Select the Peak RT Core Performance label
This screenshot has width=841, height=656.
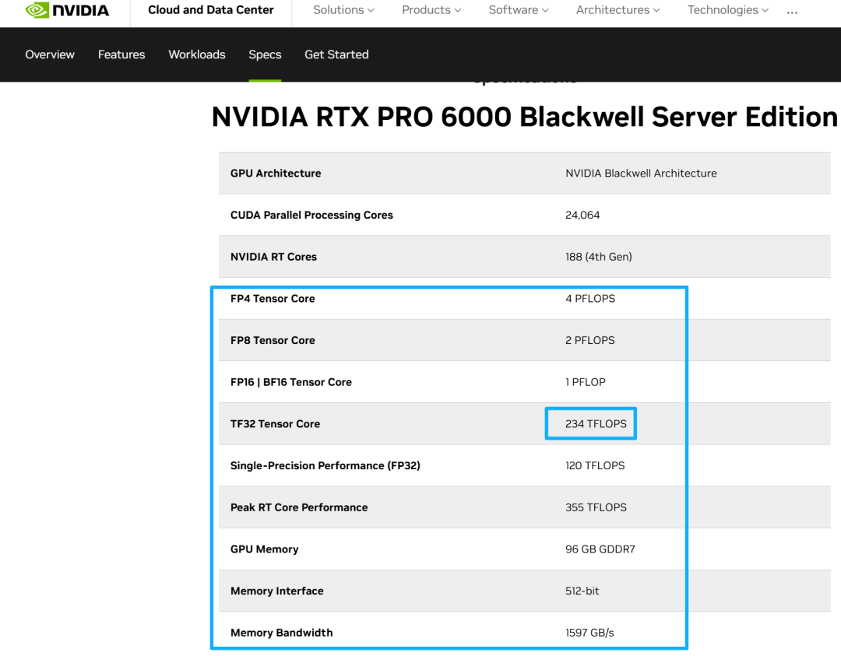299,507
